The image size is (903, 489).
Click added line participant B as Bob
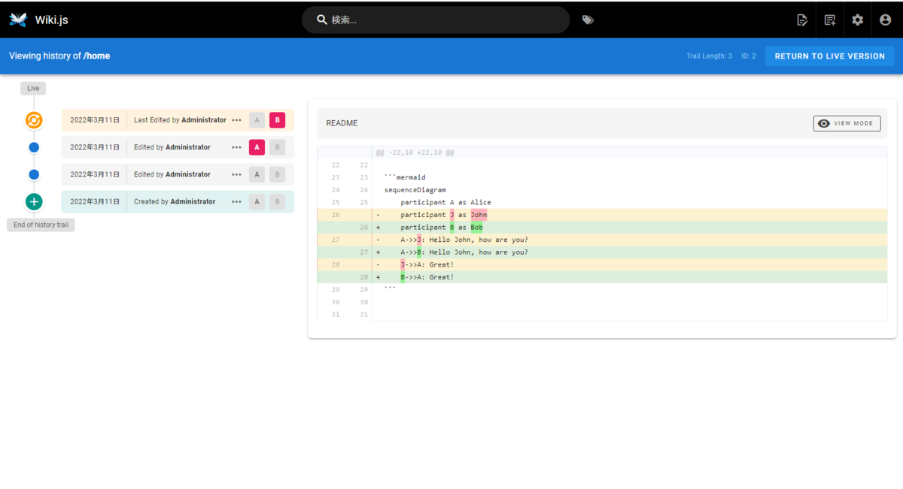pyautogui.click(x=602, y=227)
